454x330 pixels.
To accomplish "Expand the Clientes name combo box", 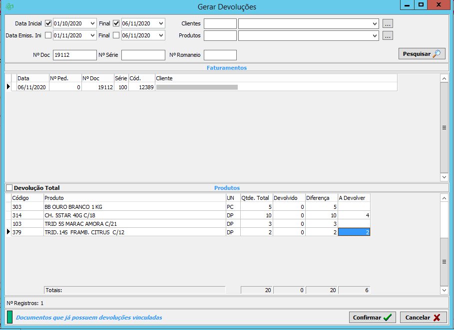I will point(375,23).
